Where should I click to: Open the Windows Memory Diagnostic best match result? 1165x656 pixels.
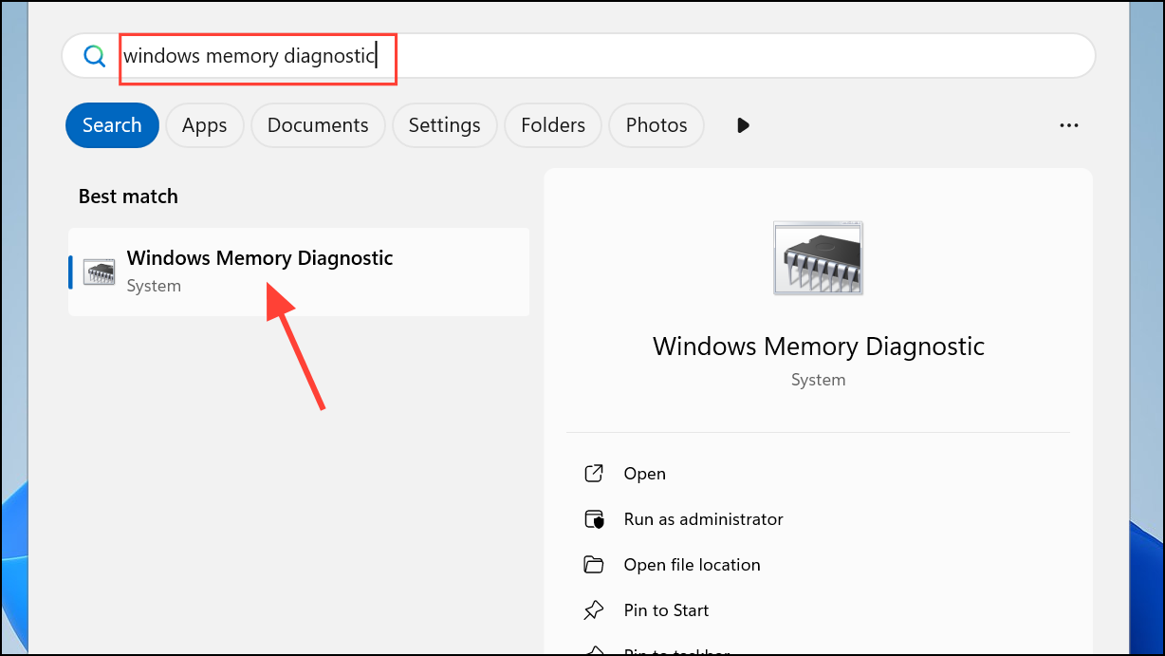click(299, 272)
